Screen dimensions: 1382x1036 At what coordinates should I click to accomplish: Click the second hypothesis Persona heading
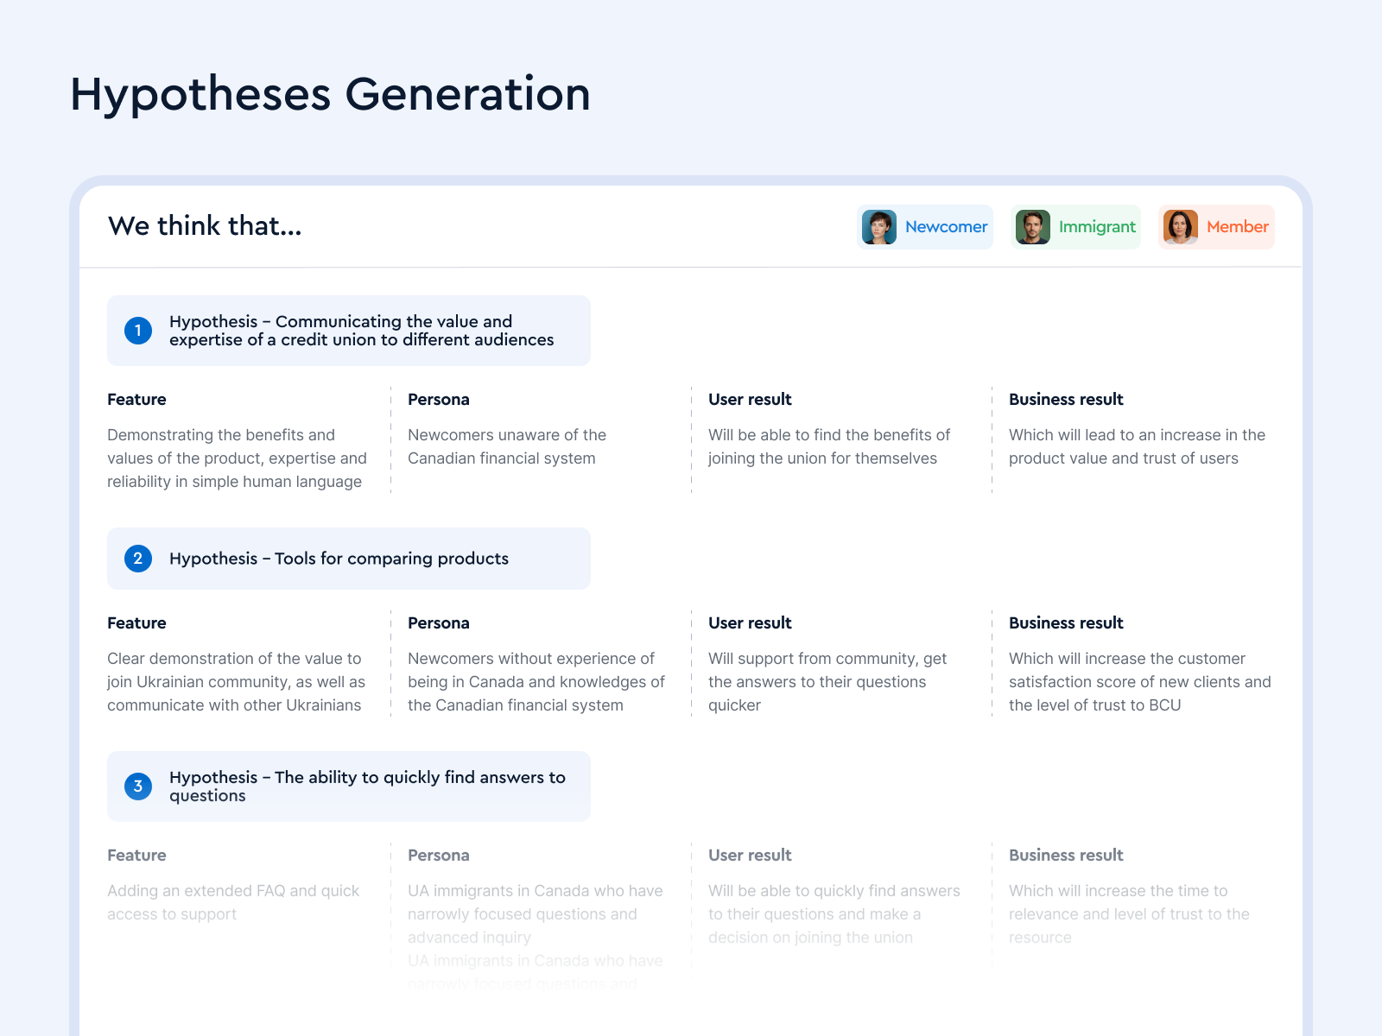coord(439,623)
